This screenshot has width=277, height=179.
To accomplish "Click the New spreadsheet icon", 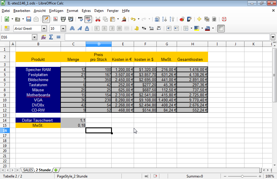I will click(7, 19).
